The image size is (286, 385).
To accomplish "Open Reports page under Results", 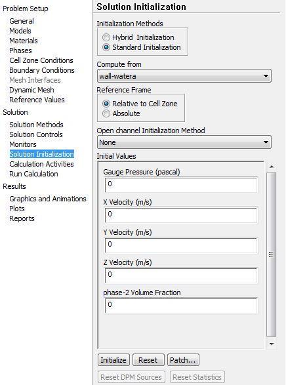I will (x=22, y=218).
